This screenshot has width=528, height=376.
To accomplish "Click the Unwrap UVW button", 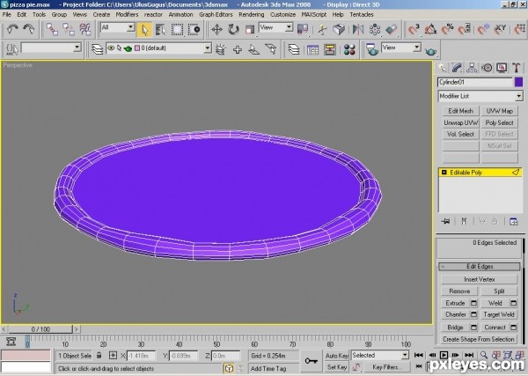I will pyautogui.click(x=460, y=122).
